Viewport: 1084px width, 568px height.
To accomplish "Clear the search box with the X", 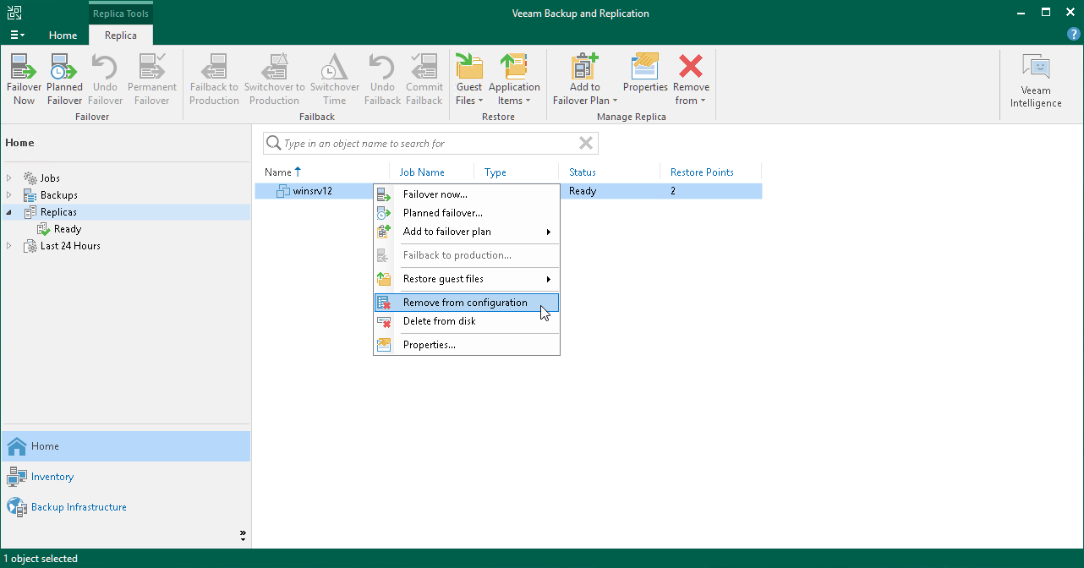I will pyautogui.click(x=585, y=144).
